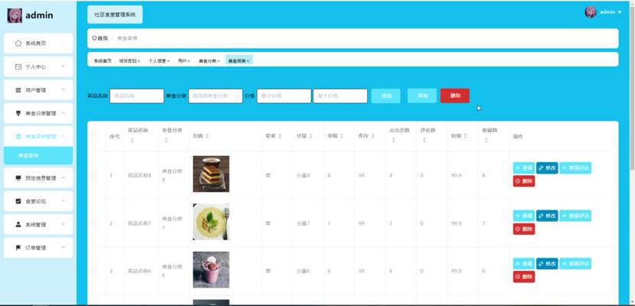Toggle the select-all checkbox in table header
Image resolution: width=635 pixels, height=306 pixels.
pyautogui.click(x=94, y=136)
